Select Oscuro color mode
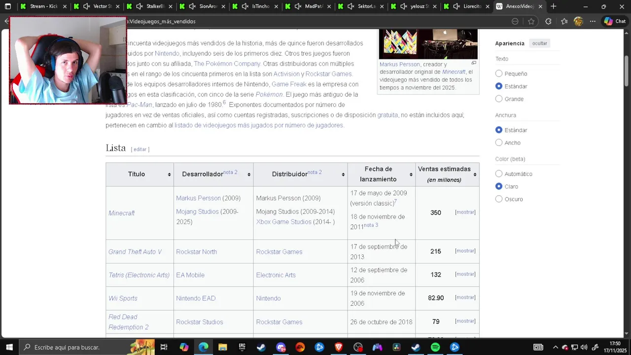Image resolution: width=631 pixels, height=355 pixels. click(499, 199)
